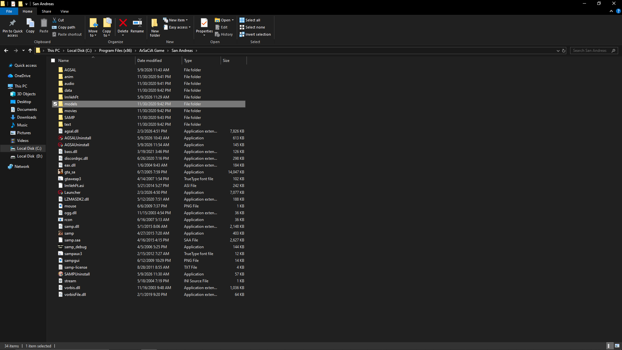This screenshot has height=350, width=622.
Task: Select the AGSALUninstall application
Action: click(x=77, y=138)
